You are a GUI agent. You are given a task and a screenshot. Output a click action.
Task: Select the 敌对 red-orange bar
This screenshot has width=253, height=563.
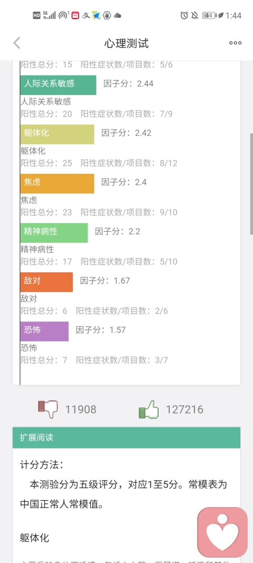[x=47, y=282]
